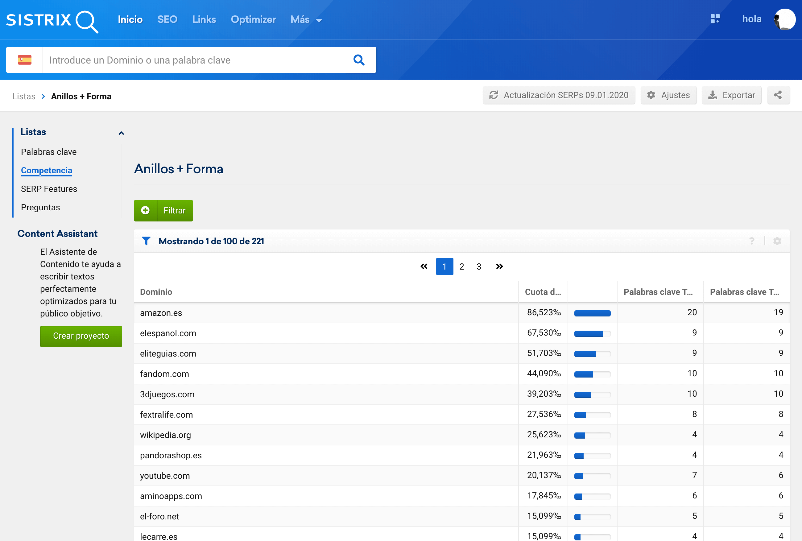802x541 pixels.
Task: Click the breadcrumb chevron arrow
Action: click(43, 96)
